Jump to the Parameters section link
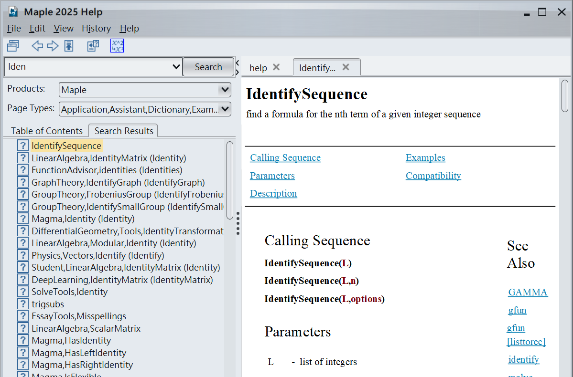 pos(272,176)
